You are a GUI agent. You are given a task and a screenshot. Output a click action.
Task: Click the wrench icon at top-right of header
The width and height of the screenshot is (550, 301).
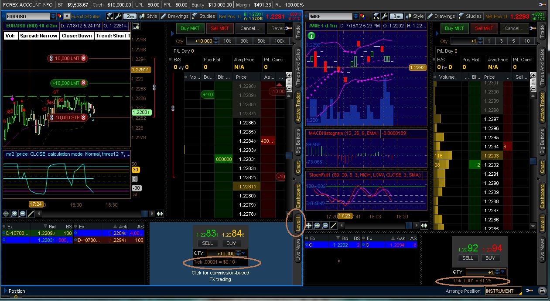pos(542,5)
